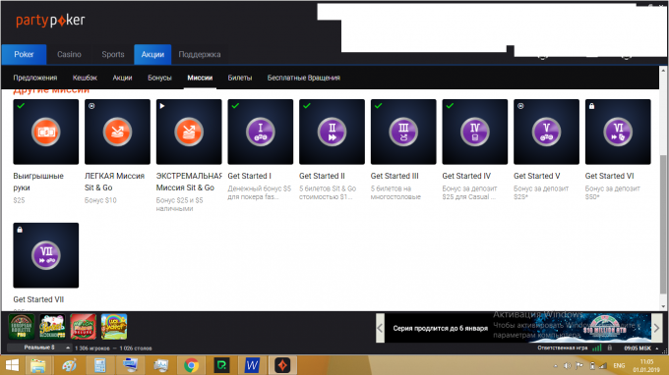Viewport: 669px width, 375px height.
Task: Open File Explorer from the taskbar
Action: (38, 365)
